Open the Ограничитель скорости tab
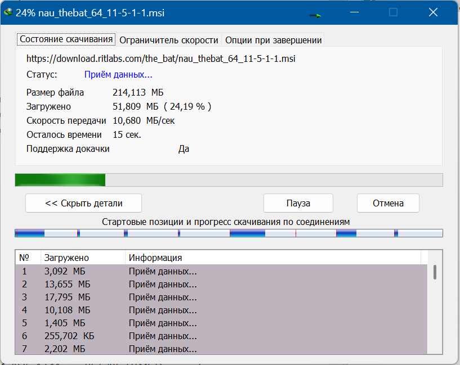This screenshot has height=365, width=460. pyautogui.click(x=168, y=40)
